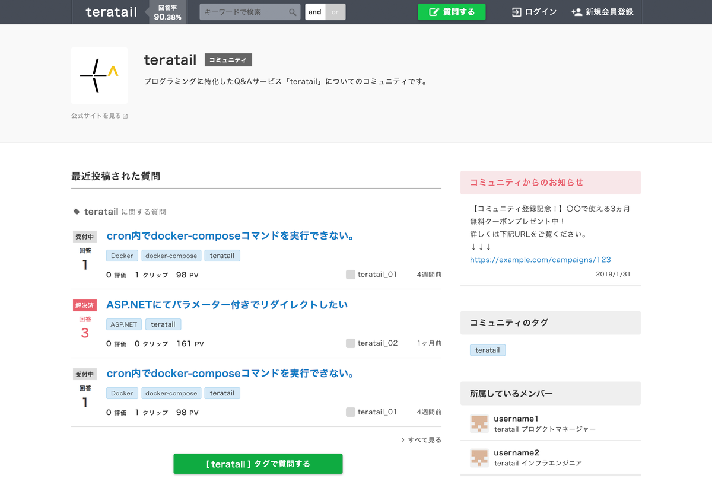This screenshot has height=504, width=712.
Task: Click '[teratail] タグで質問する' button
Action: pos(258,464)
